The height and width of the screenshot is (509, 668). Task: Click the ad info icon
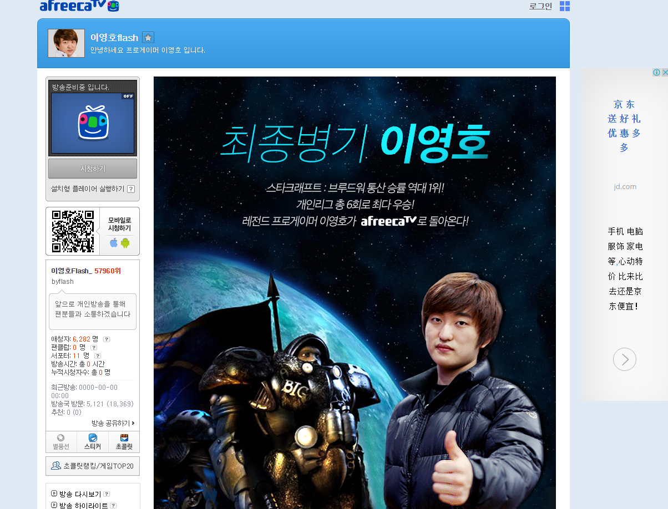[x=656, y=73]
